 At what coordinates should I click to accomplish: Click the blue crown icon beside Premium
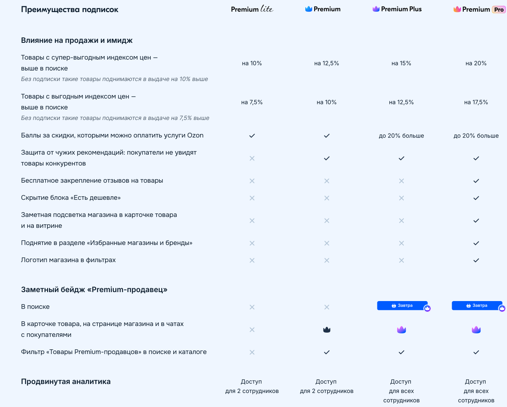pyautogui.click(x=308, y=9)
